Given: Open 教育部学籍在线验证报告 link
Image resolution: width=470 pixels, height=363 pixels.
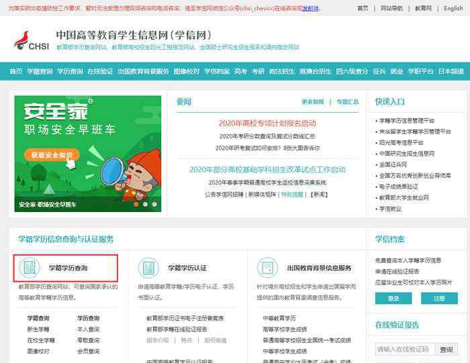Looking at the screenshot, I should pos(177,329).
